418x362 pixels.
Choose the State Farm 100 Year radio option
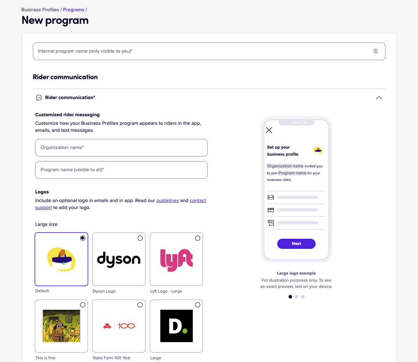point(140,305)
